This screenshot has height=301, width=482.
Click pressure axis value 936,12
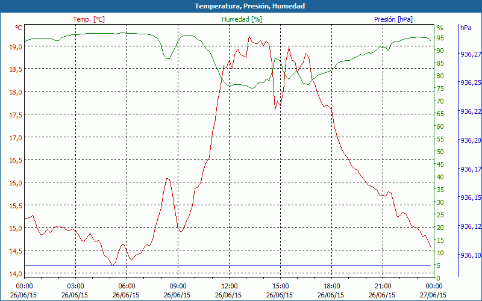click(x=471, y=227)
